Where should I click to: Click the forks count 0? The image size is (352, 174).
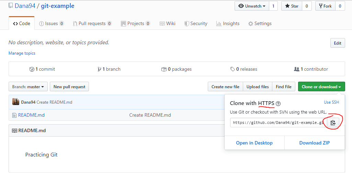pyautogui.click(x=340, y=6)
